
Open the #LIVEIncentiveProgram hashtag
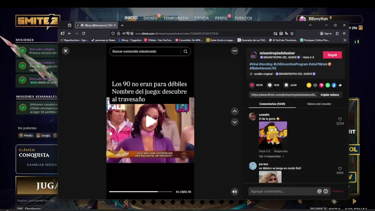(x=290, y=64)
